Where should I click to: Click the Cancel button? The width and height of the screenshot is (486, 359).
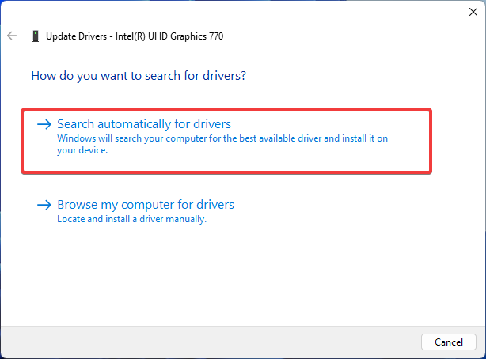pyautogui.click(x=449, y=342)
